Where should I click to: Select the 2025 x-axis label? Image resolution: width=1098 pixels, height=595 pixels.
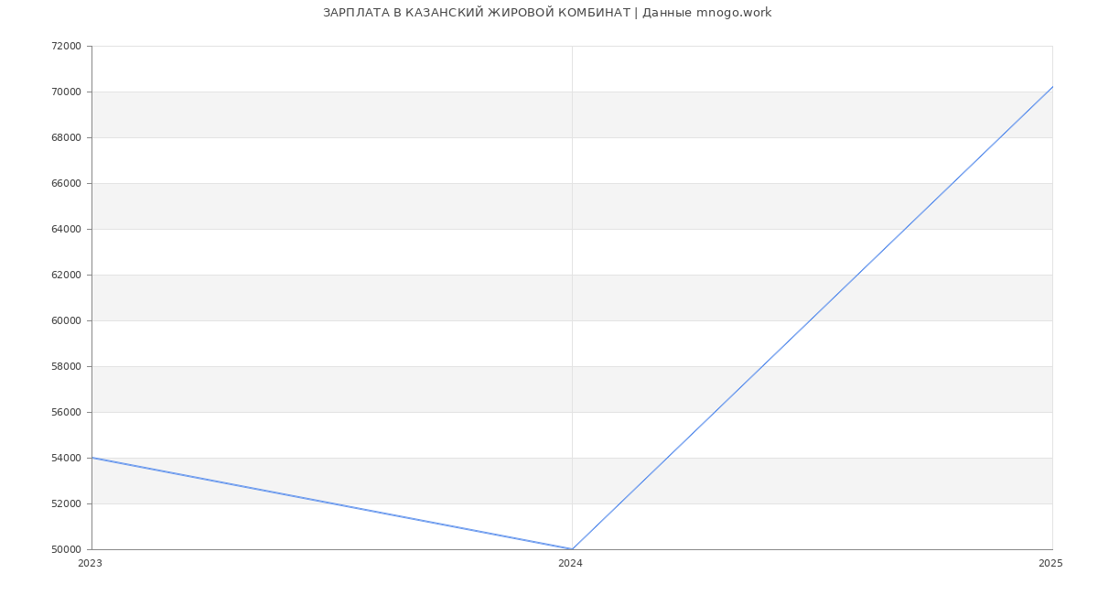tap(1050, 564)
